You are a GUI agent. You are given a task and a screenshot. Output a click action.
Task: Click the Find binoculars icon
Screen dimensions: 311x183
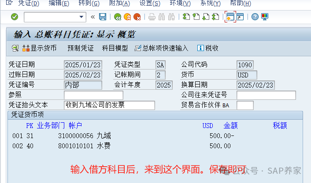pyautogui.click(x=162, y=17)
